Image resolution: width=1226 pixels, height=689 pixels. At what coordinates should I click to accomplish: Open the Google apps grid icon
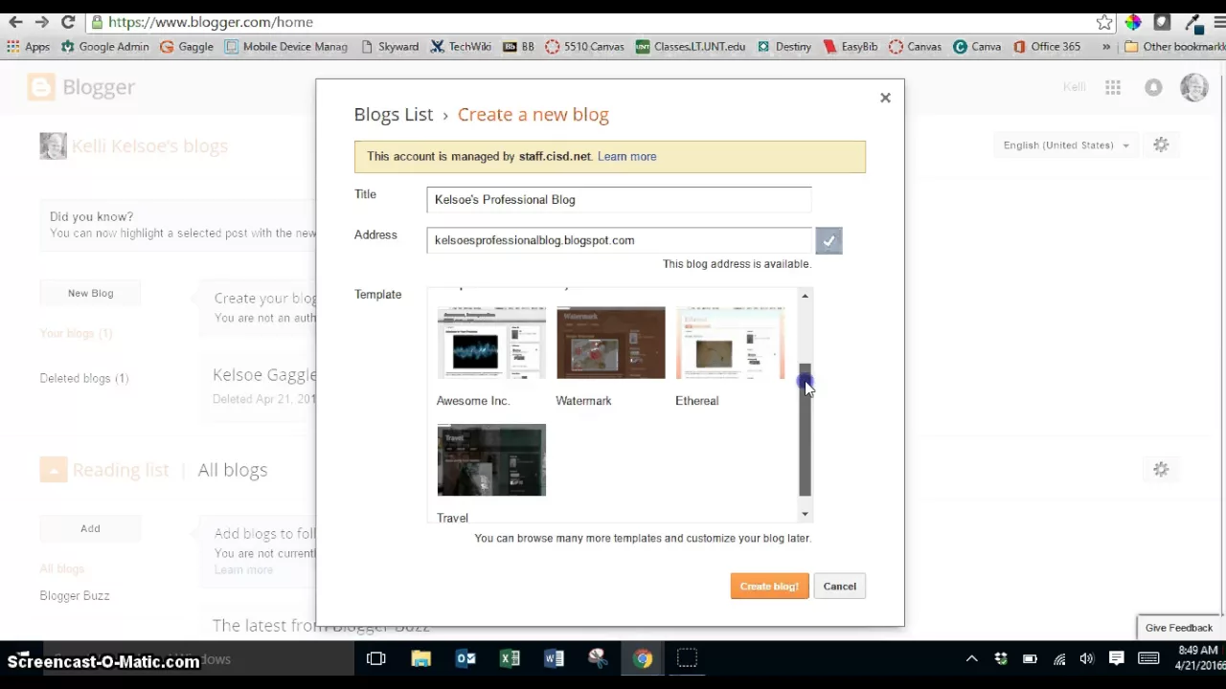pyautogui.click(x=1113, y=87)
